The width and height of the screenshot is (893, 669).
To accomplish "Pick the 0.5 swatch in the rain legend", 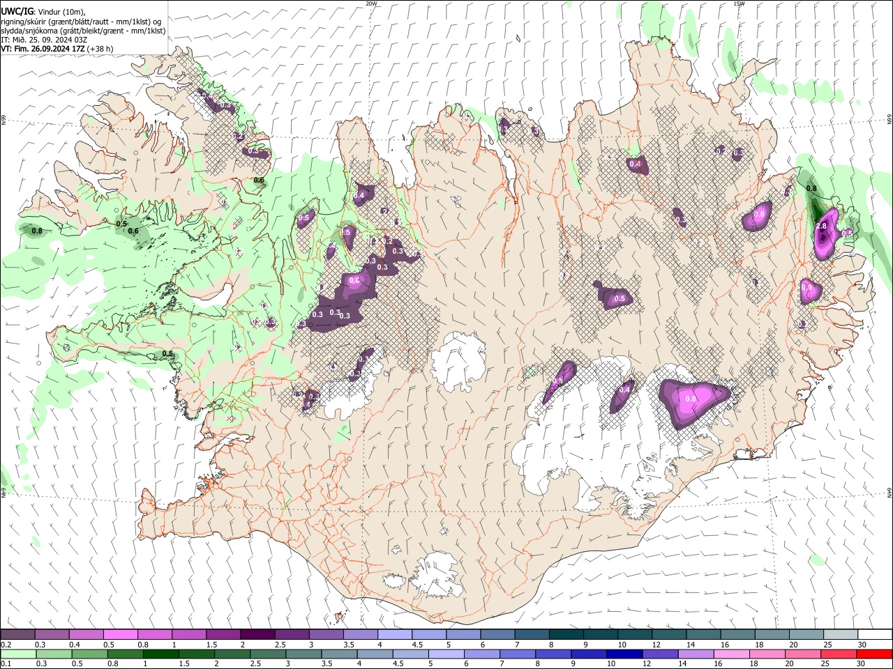I will 90,654.
